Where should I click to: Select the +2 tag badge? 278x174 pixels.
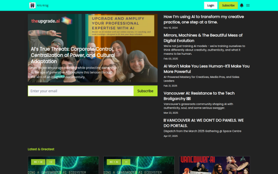(51, 162)
